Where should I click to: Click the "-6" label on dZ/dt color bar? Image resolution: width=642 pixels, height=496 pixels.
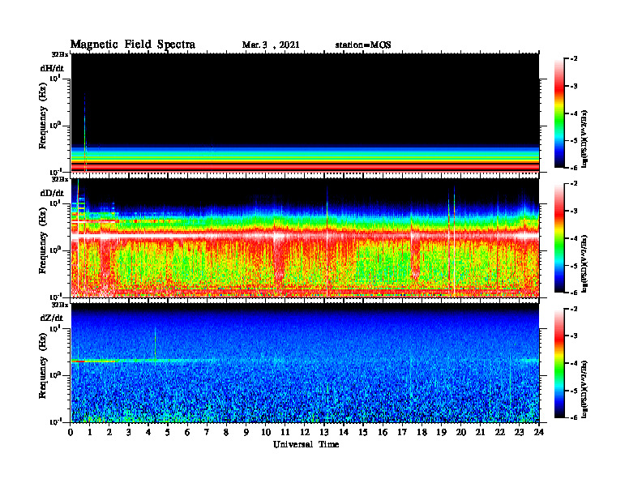574,418
